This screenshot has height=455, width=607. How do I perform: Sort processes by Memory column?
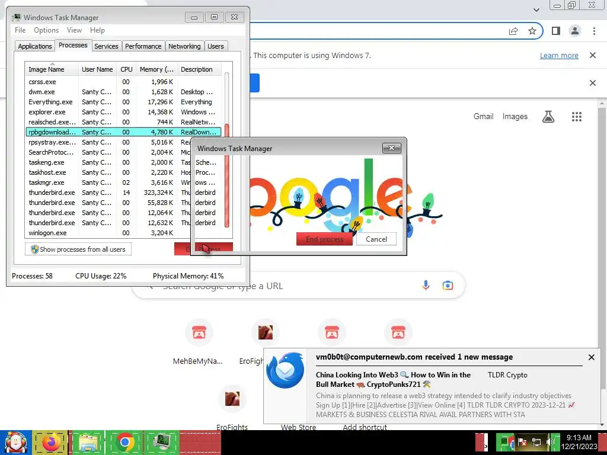(x=156, y=69)
